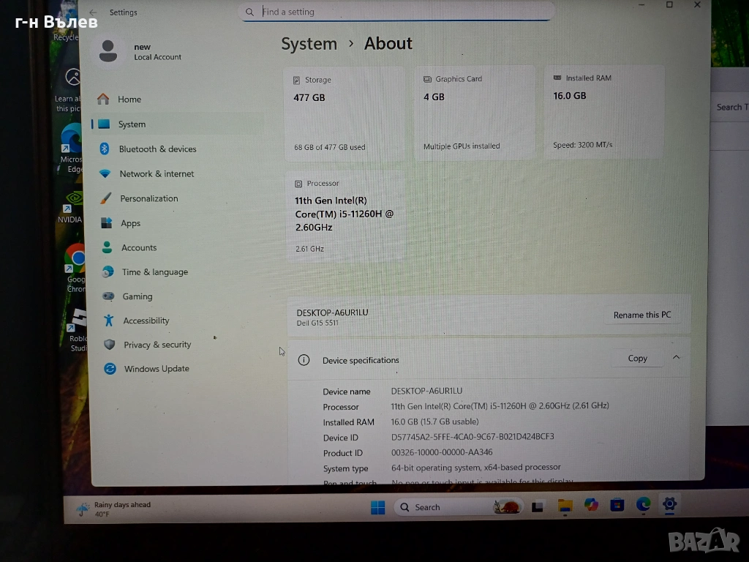Screen dimensions: 749x562
Task: Click System breadcrumb in page title
Action: tap(309, 44)
